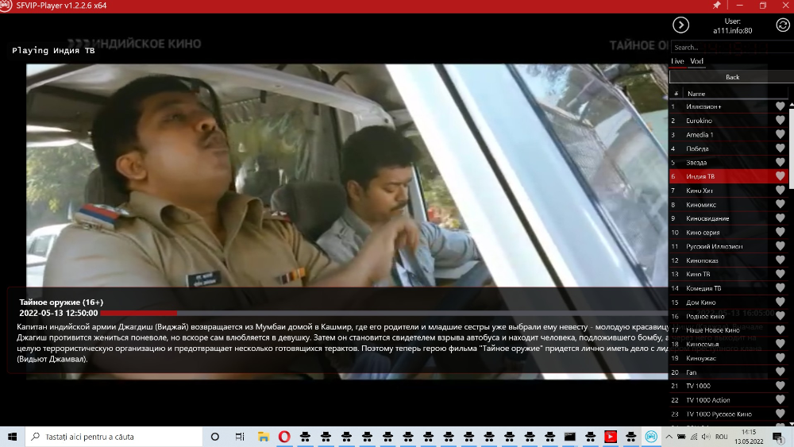The width and height of the screenshot is (794, 447).
Task: Toggle the heart for Киносвидание
Action: click(780, 218)
